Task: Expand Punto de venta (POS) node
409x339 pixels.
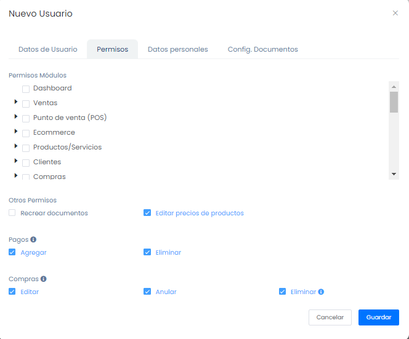Action: click(16, 117)
